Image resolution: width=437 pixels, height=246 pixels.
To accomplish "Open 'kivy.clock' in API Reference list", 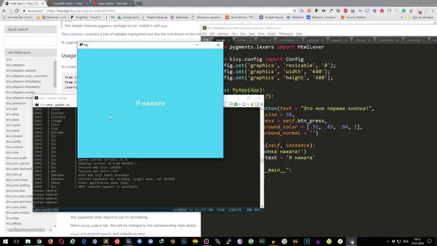I will point(13,131).
